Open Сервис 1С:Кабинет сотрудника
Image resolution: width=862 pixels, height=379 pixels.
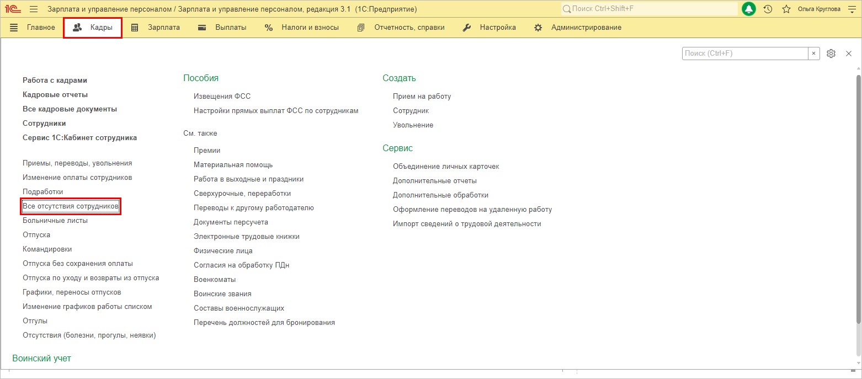[79, 138]
